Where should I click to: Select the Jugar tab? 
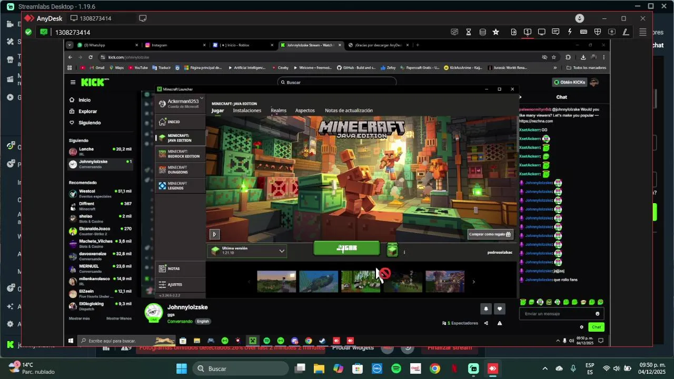click(217, 111)
